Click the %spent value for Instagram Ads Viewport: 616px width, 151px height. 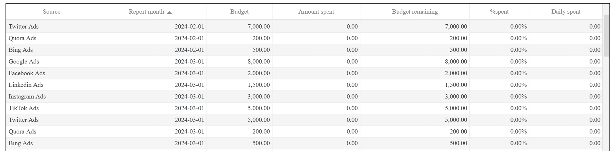click(518, 97)
